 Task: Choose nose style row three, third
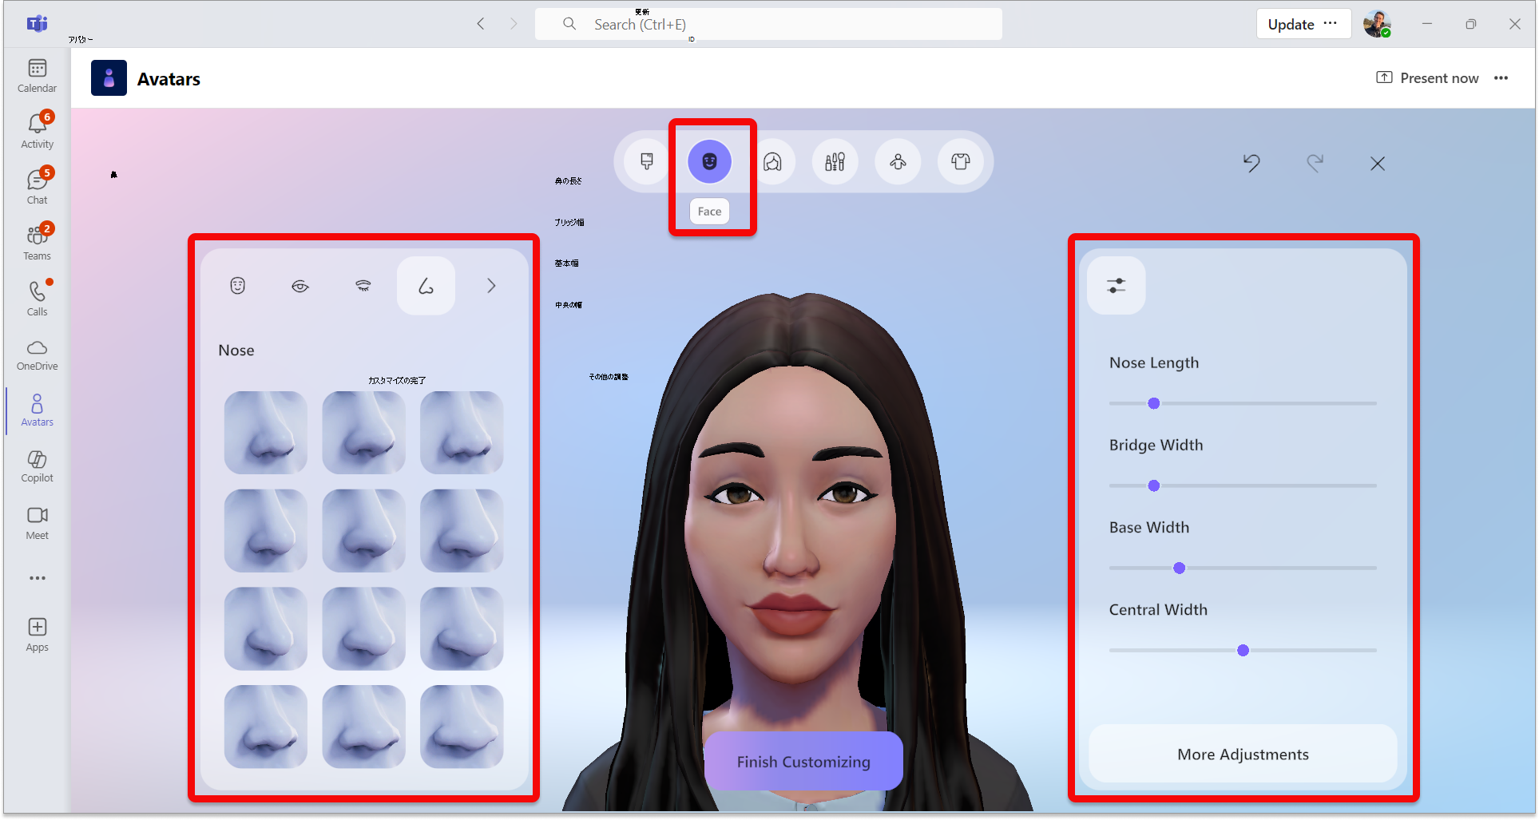[462, 628]
